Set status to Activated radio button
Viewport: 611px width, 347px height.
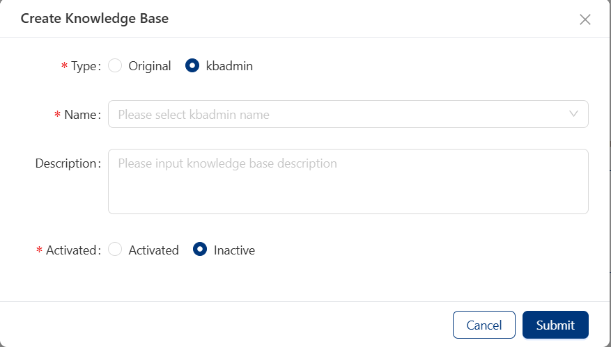[x=116, y=250]
